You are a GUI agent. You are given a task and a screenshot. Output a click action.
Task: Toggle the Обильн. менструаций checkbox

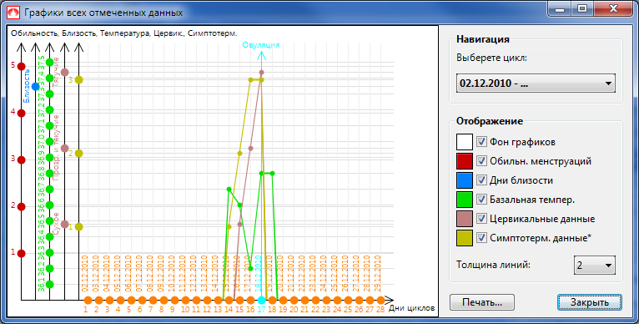tap(482, 161)
